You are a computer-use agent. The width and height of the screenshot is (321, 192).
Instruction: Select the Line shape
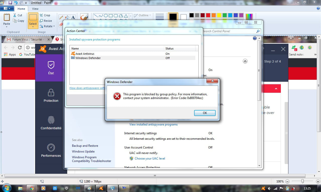tap(96, 16)
